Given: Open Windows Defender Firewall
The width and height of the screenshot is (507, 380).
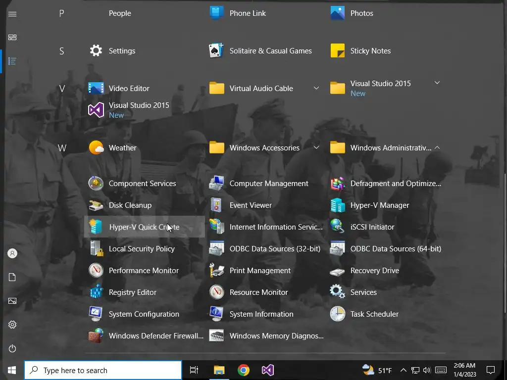Looking at the screenshot, I should [x=144, y=336].
